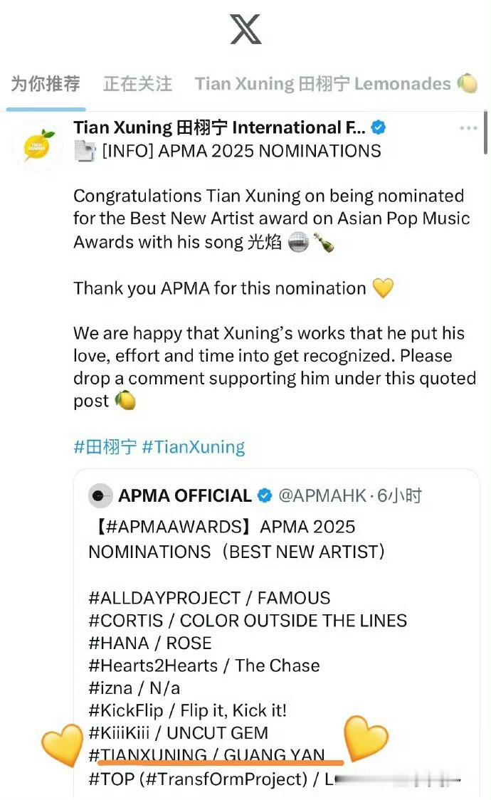
Task: Tap the APMA OFFICIAL verified badge
Action: click(x=265, y=495)
